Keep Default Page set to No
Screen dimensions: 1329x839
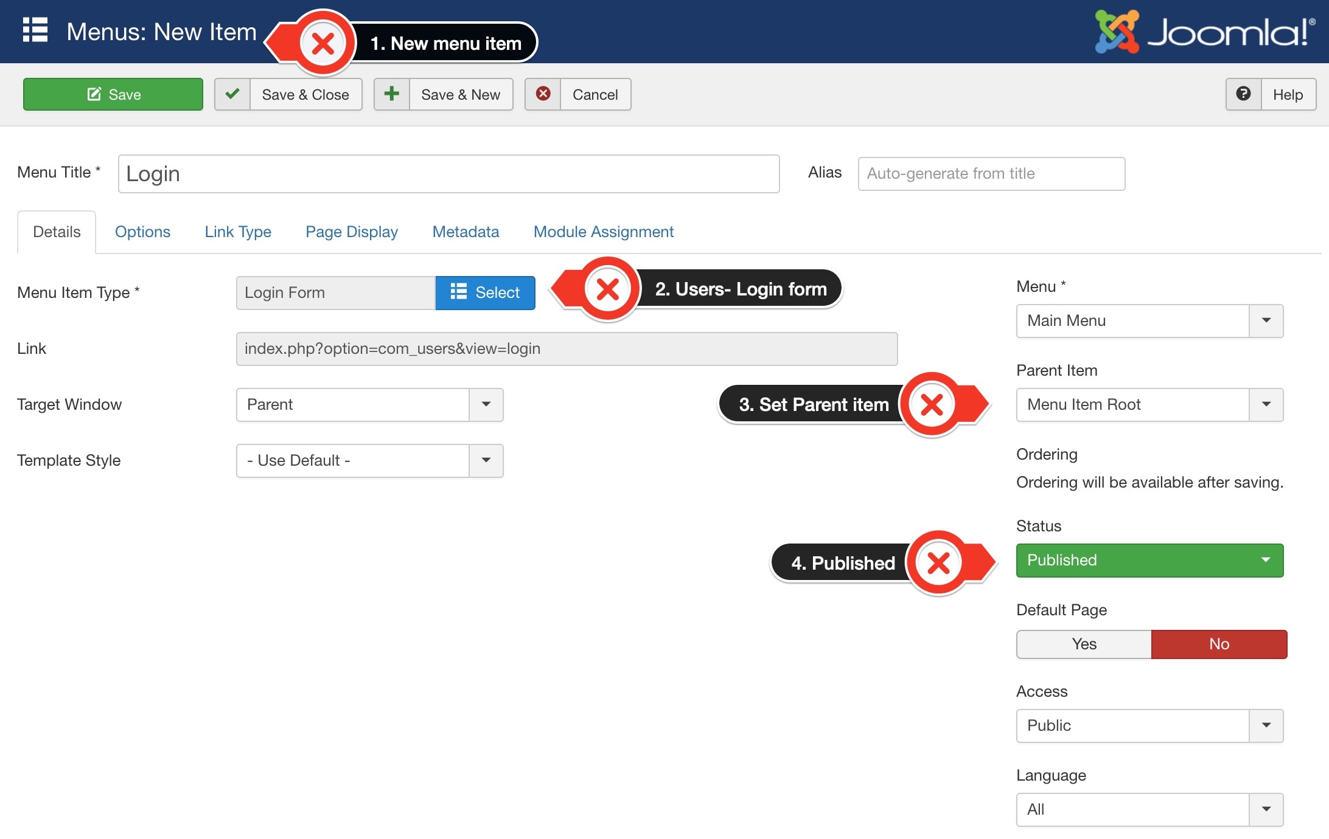1219,644
